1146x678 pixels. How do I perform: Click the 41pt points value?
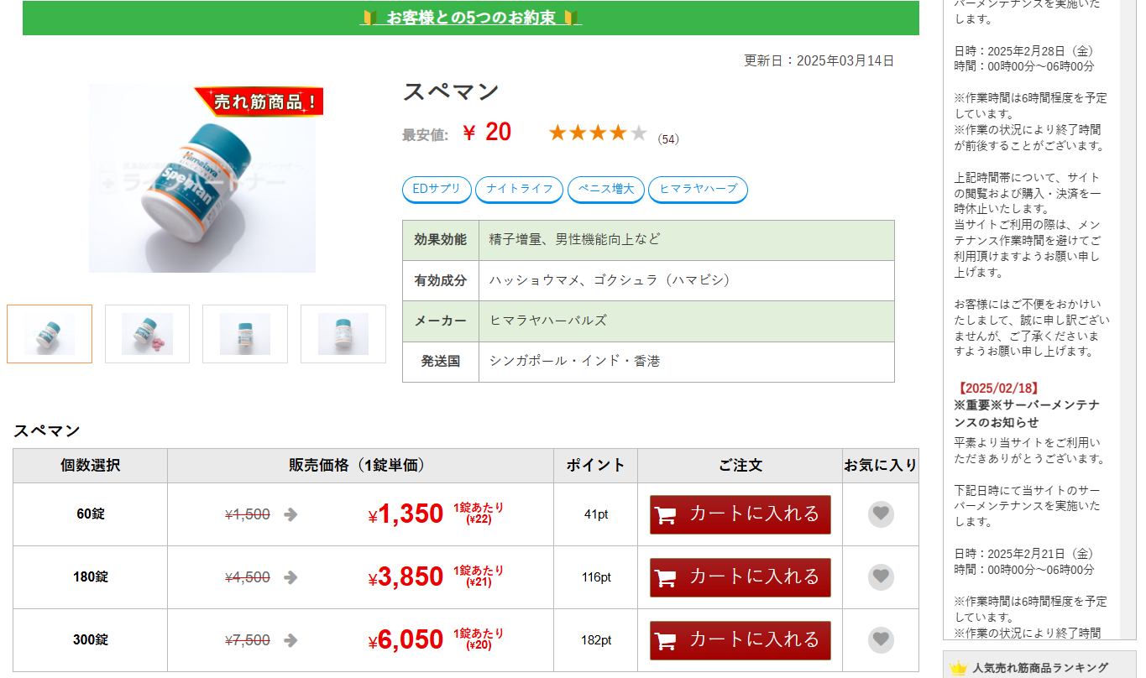tap(596, 514)
